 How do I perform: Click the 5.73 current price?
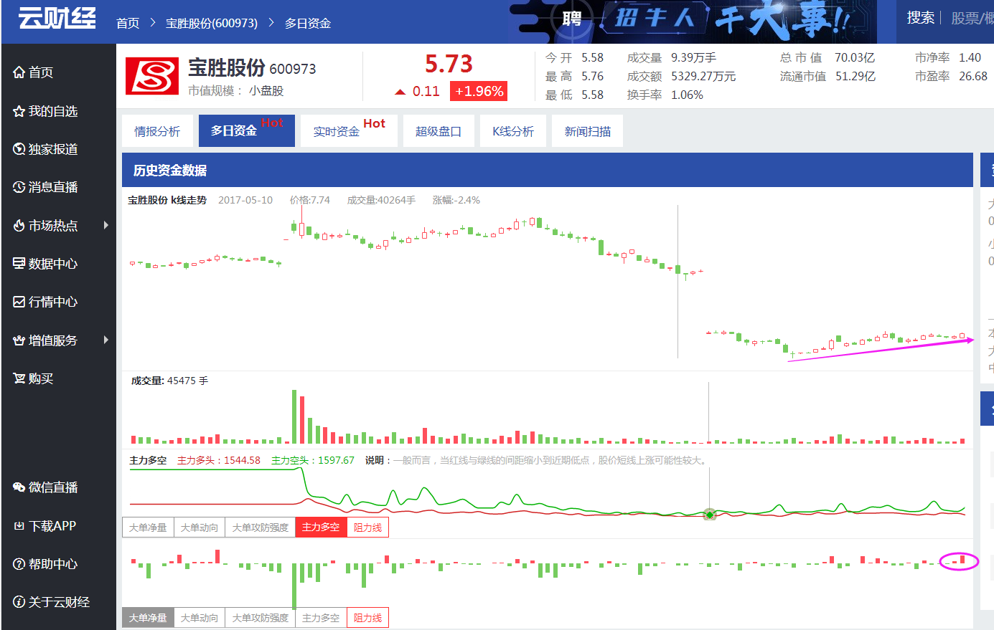pyautogui.click(x=449, y=64)
